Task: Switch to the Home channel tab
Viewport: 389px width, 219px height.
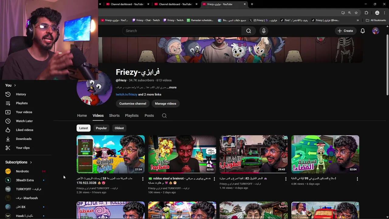Action: [x=82, y=116]
